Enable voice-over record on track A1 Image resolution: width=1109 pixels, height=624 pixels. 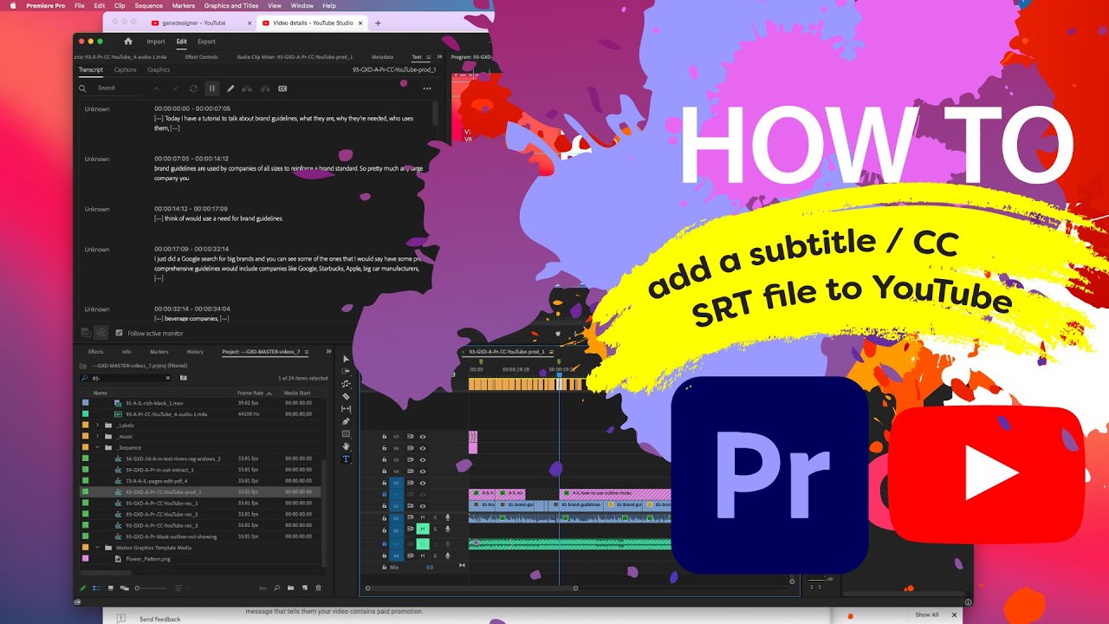pos(447,517)
